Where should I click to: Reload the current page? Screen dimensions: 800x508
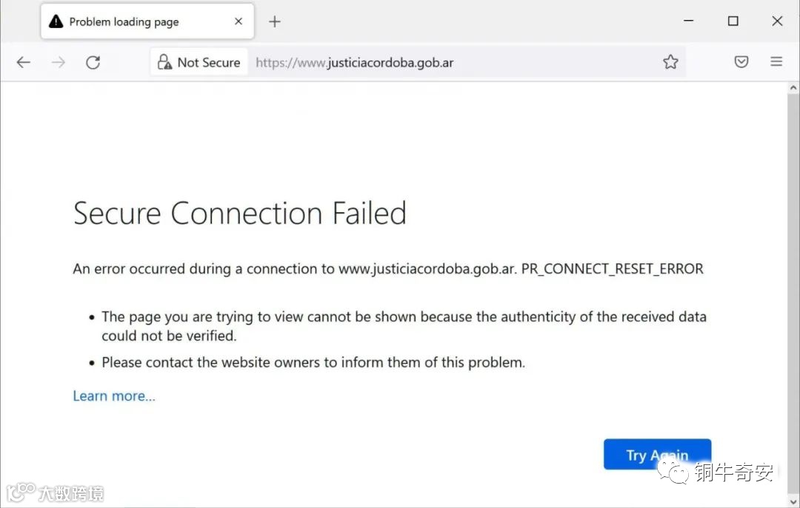coord(93,62)
